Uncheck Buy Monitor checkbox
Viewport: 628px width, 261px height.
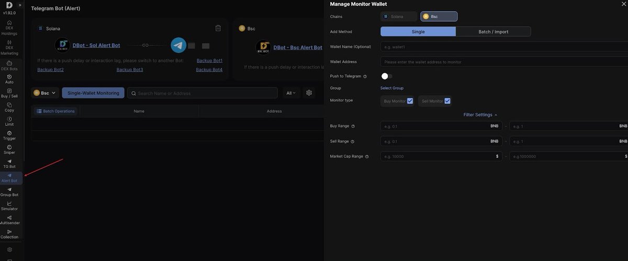pos(410,101)
